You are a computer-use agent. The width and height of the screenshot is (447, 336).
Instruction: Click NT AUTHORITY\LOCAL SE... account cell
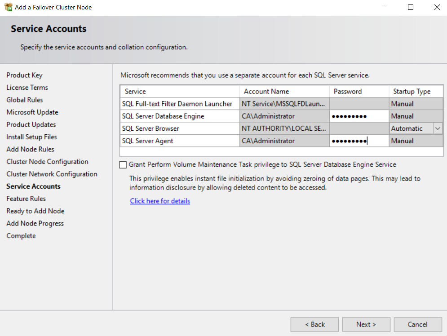pyautogui.click(x=284, y=128)
